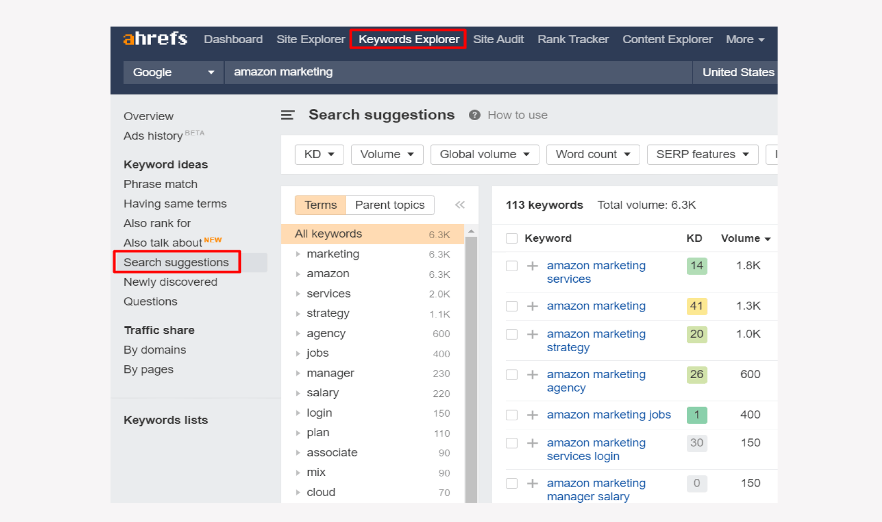Open the SERP features filter dropdown
This screenshot has height=522, width=882.
[x=703, y=154]
